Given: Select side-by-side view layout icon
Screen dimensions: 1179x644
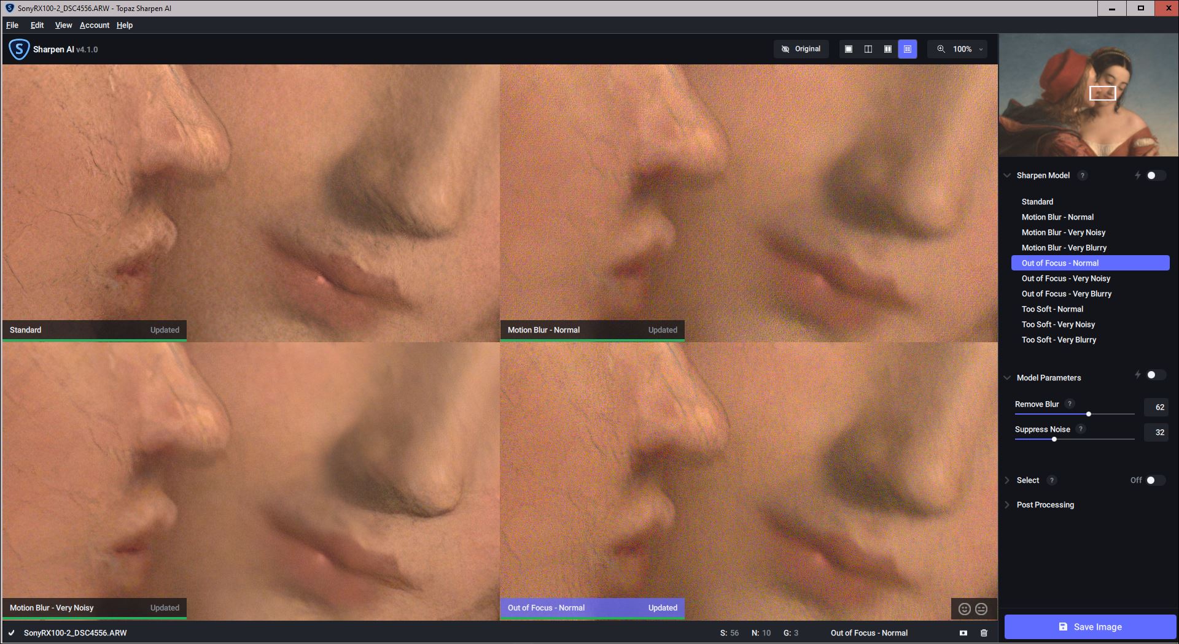Looking at the screenshot, I should point(888,49).
